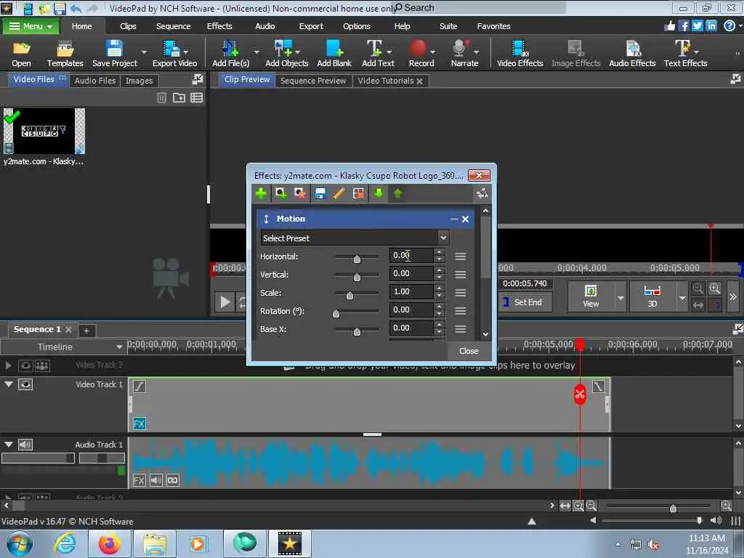Screen dimensions: 744x558
Task: Click the Add Objects icon
Action: coord(286,54)
